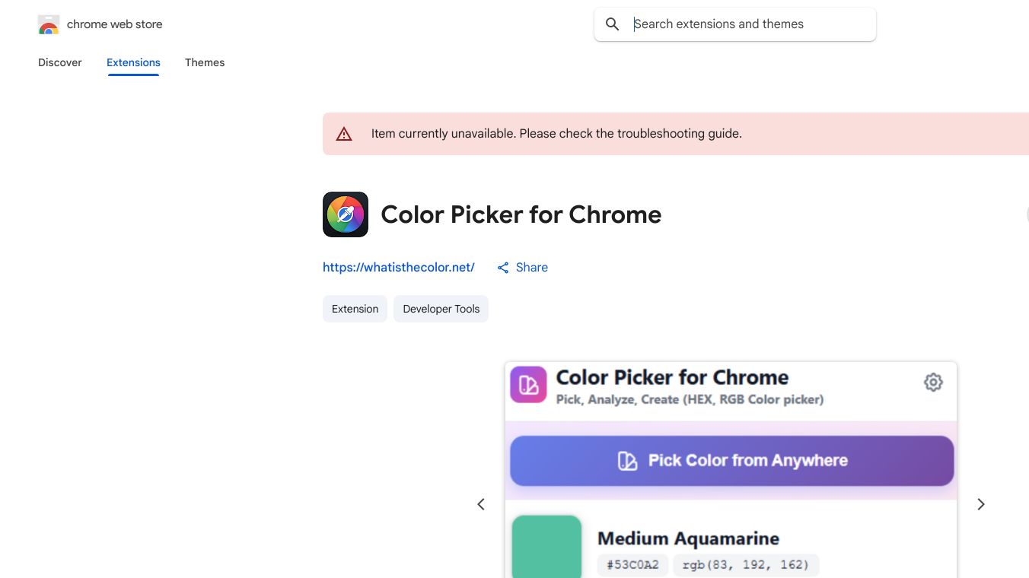Open the Extensions section
1029x578 pixels.
(133, 62)
